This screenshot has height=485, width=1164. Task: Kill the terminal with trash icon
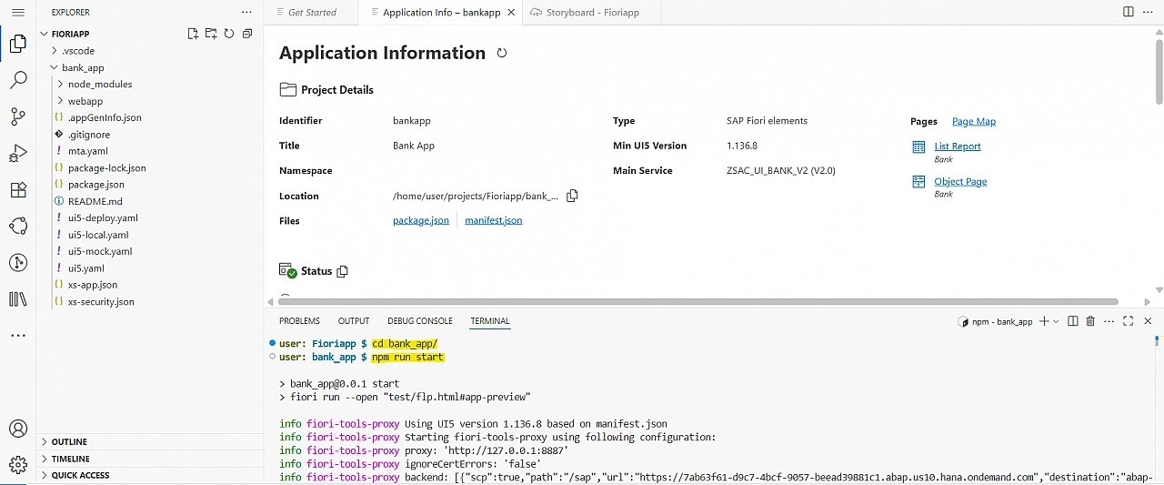1090,321
